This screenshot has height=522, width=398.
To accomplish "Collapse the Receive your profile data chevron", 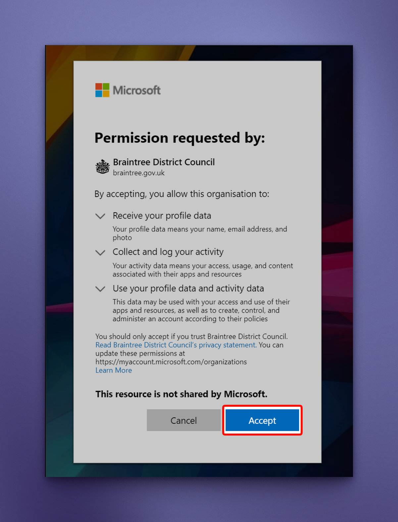I will 100,216.
